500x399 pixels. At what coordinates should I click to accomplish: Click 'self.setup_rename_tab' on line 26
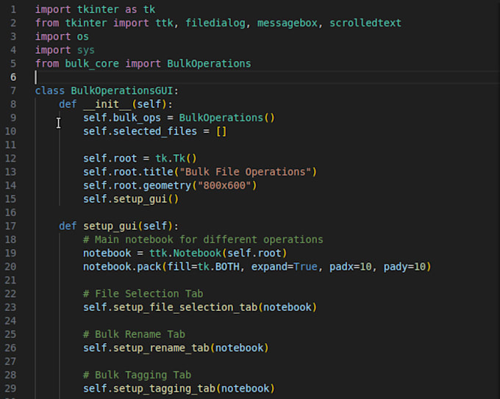click(x=146, y=348)
